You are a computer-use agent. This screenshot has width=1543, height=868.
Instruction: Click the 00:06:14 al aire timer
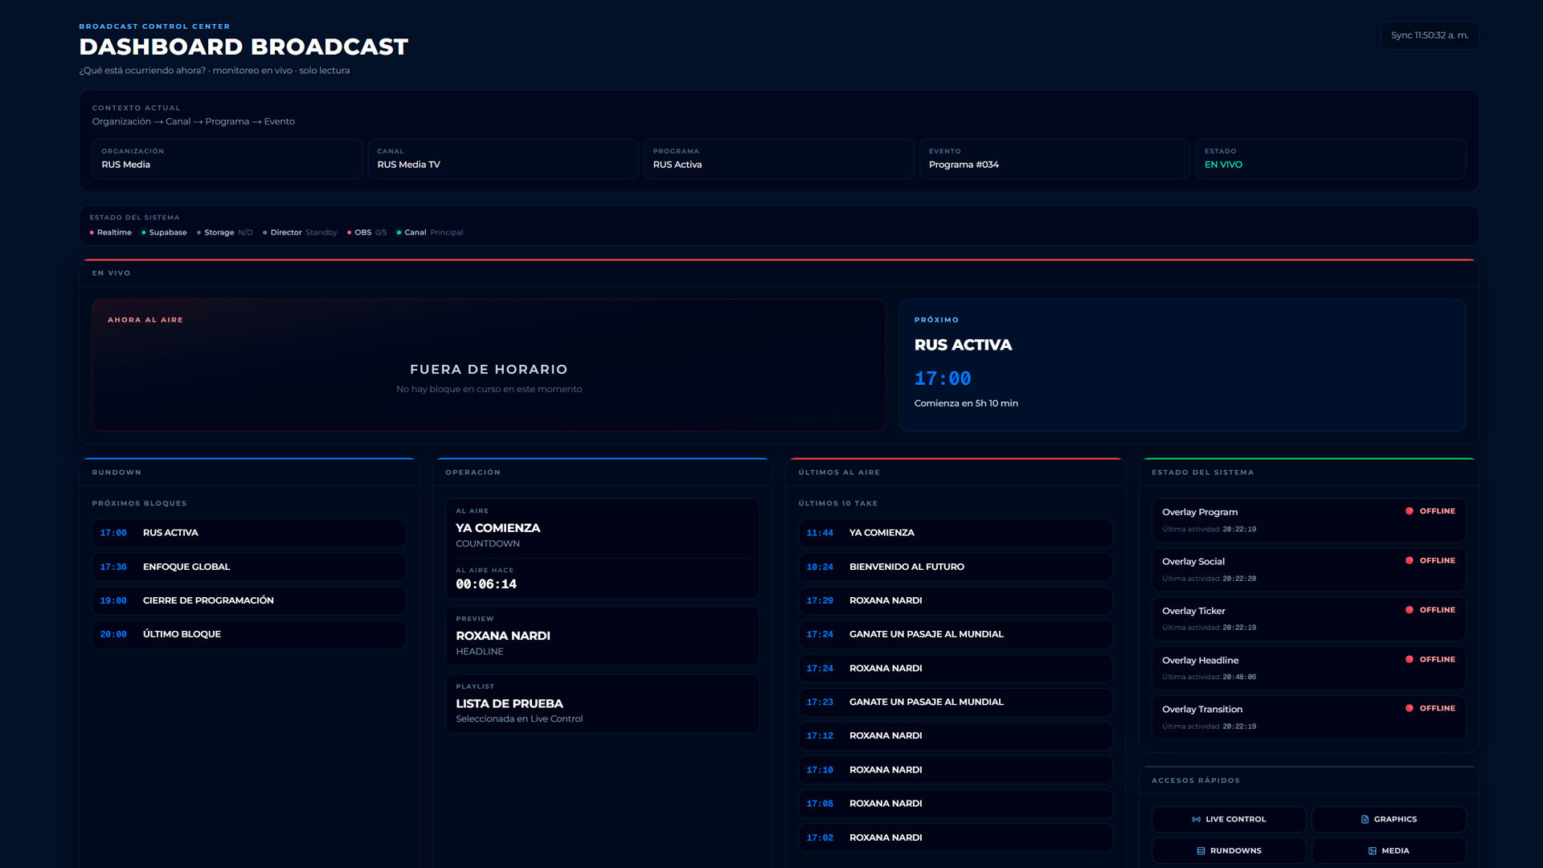pyautogui.click(x=486, y=584)
